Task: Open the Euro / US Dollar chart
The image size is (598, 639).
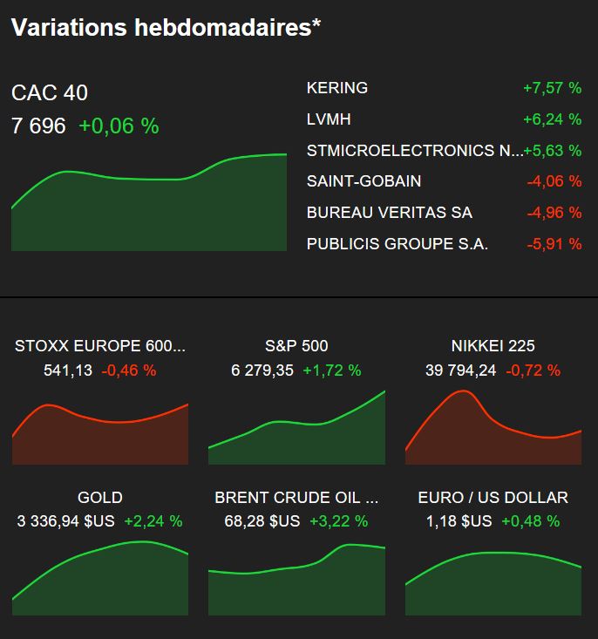Action: (x=493, y=583)
